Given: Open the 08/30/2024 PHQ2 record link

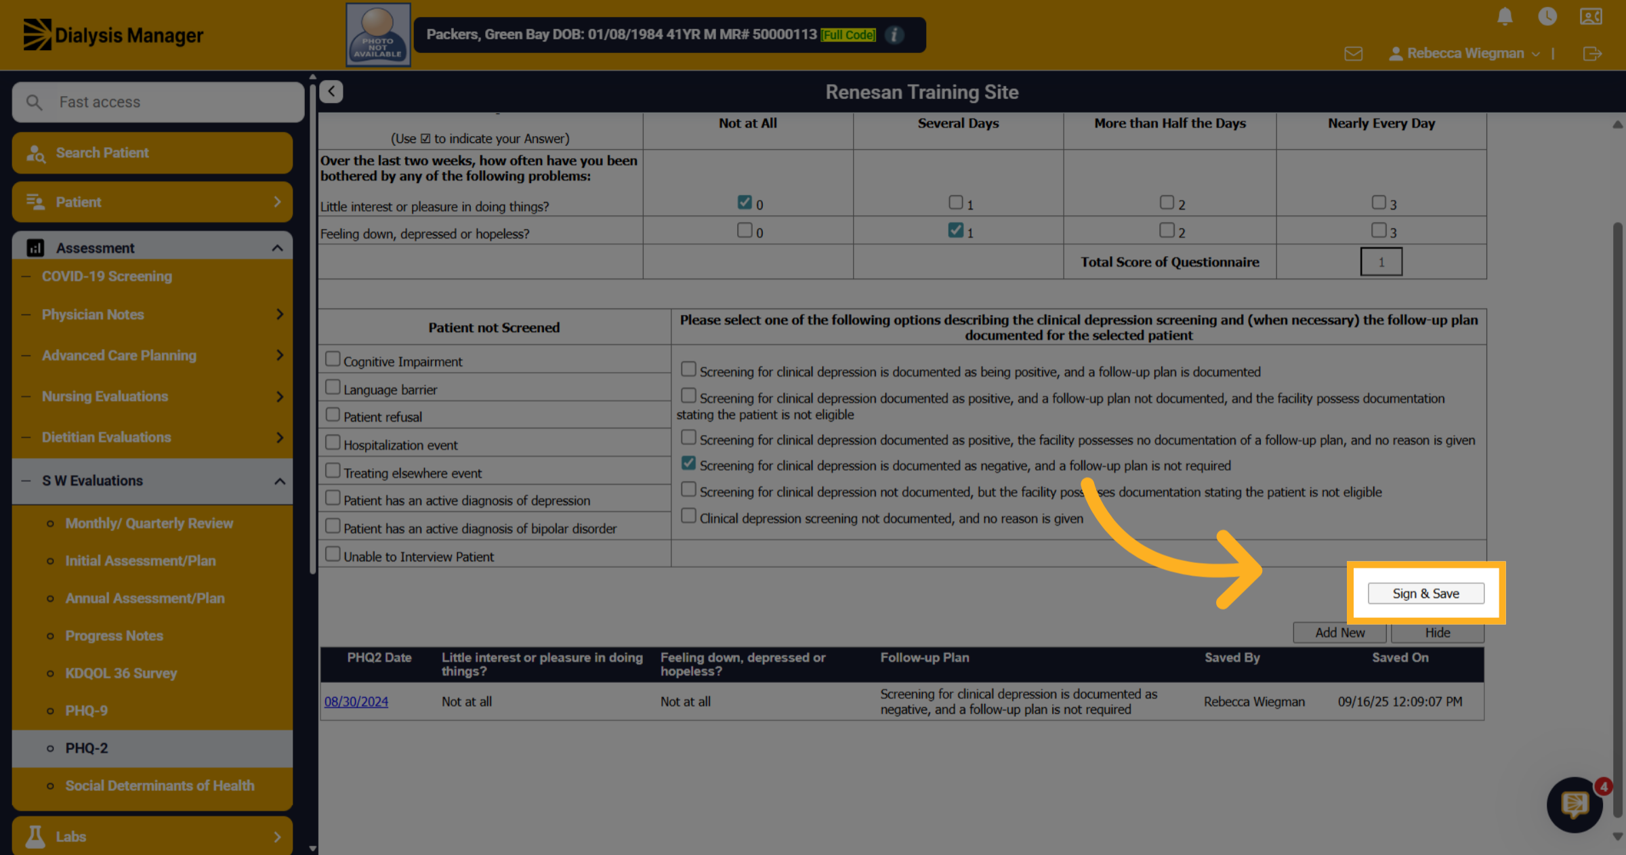Looking at the screenshot, I should (356, 702).
